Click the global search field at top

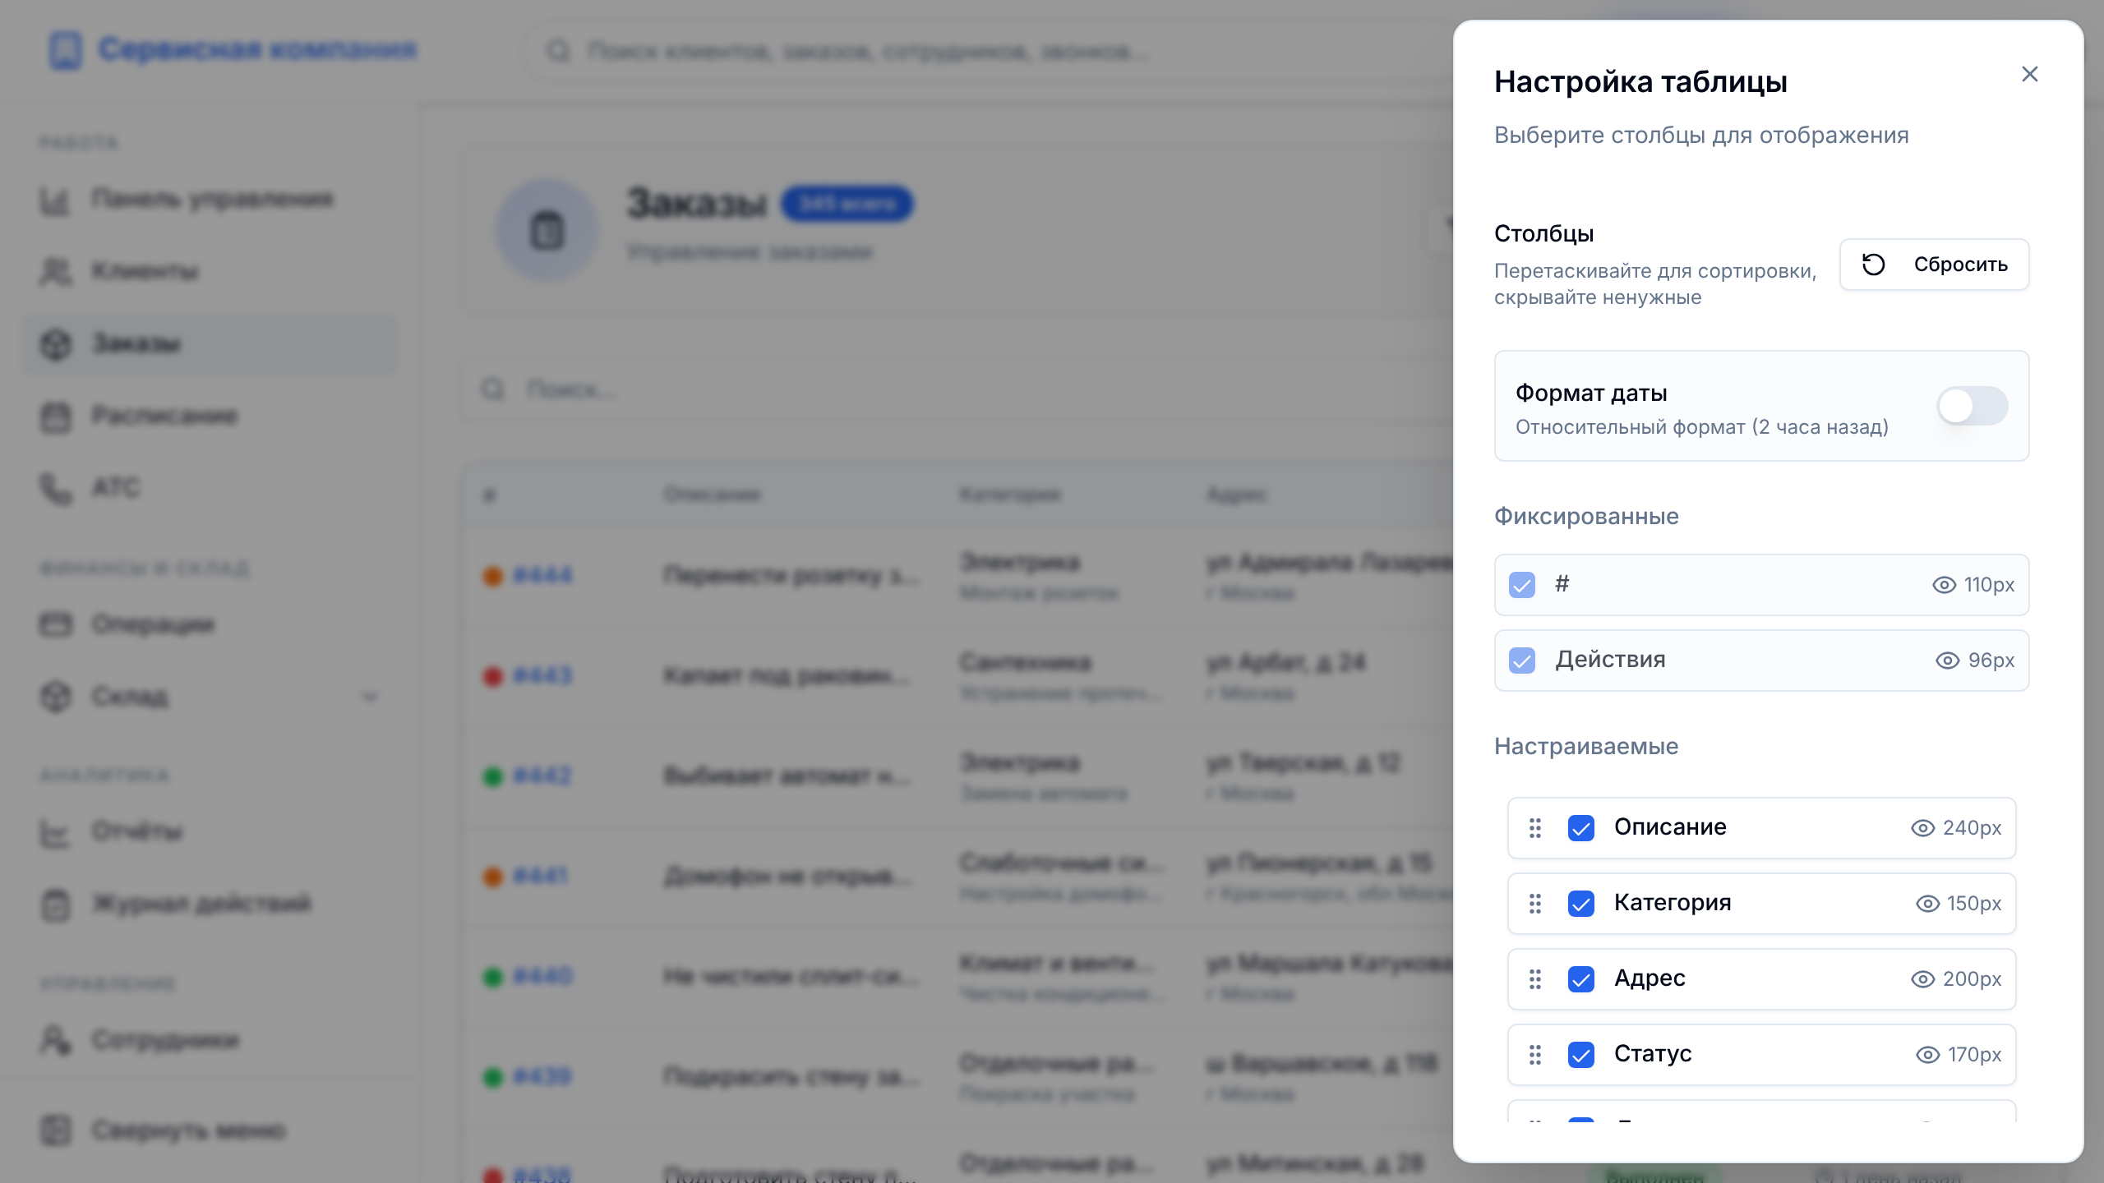coord(986,51)
